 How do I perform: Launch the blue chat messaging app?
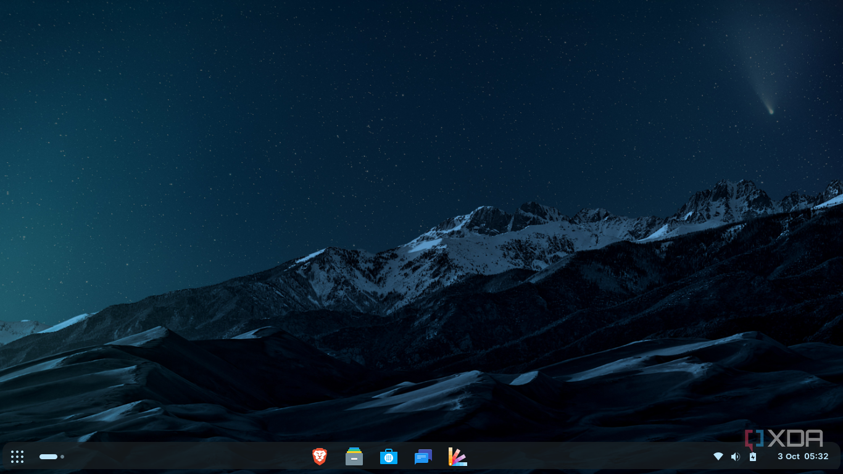(423, 457)
